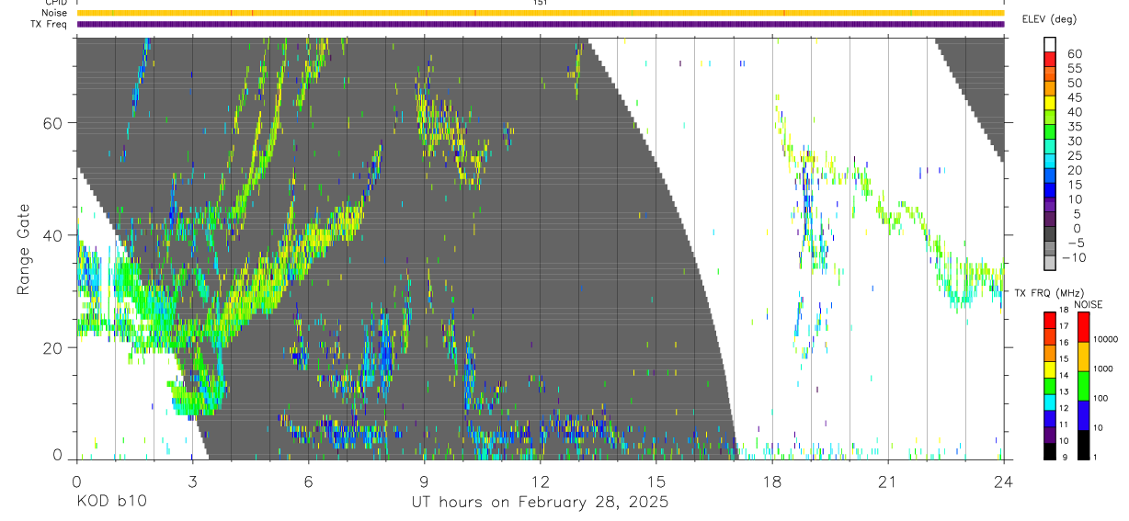Click the '24' tick on the UT hours axis
Viewport: 1129px width, 521px height.
click(1003, 481)
